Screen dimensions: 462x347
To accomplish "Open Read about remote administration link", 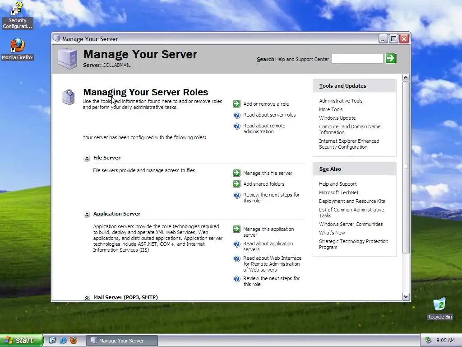I will 264,129.
